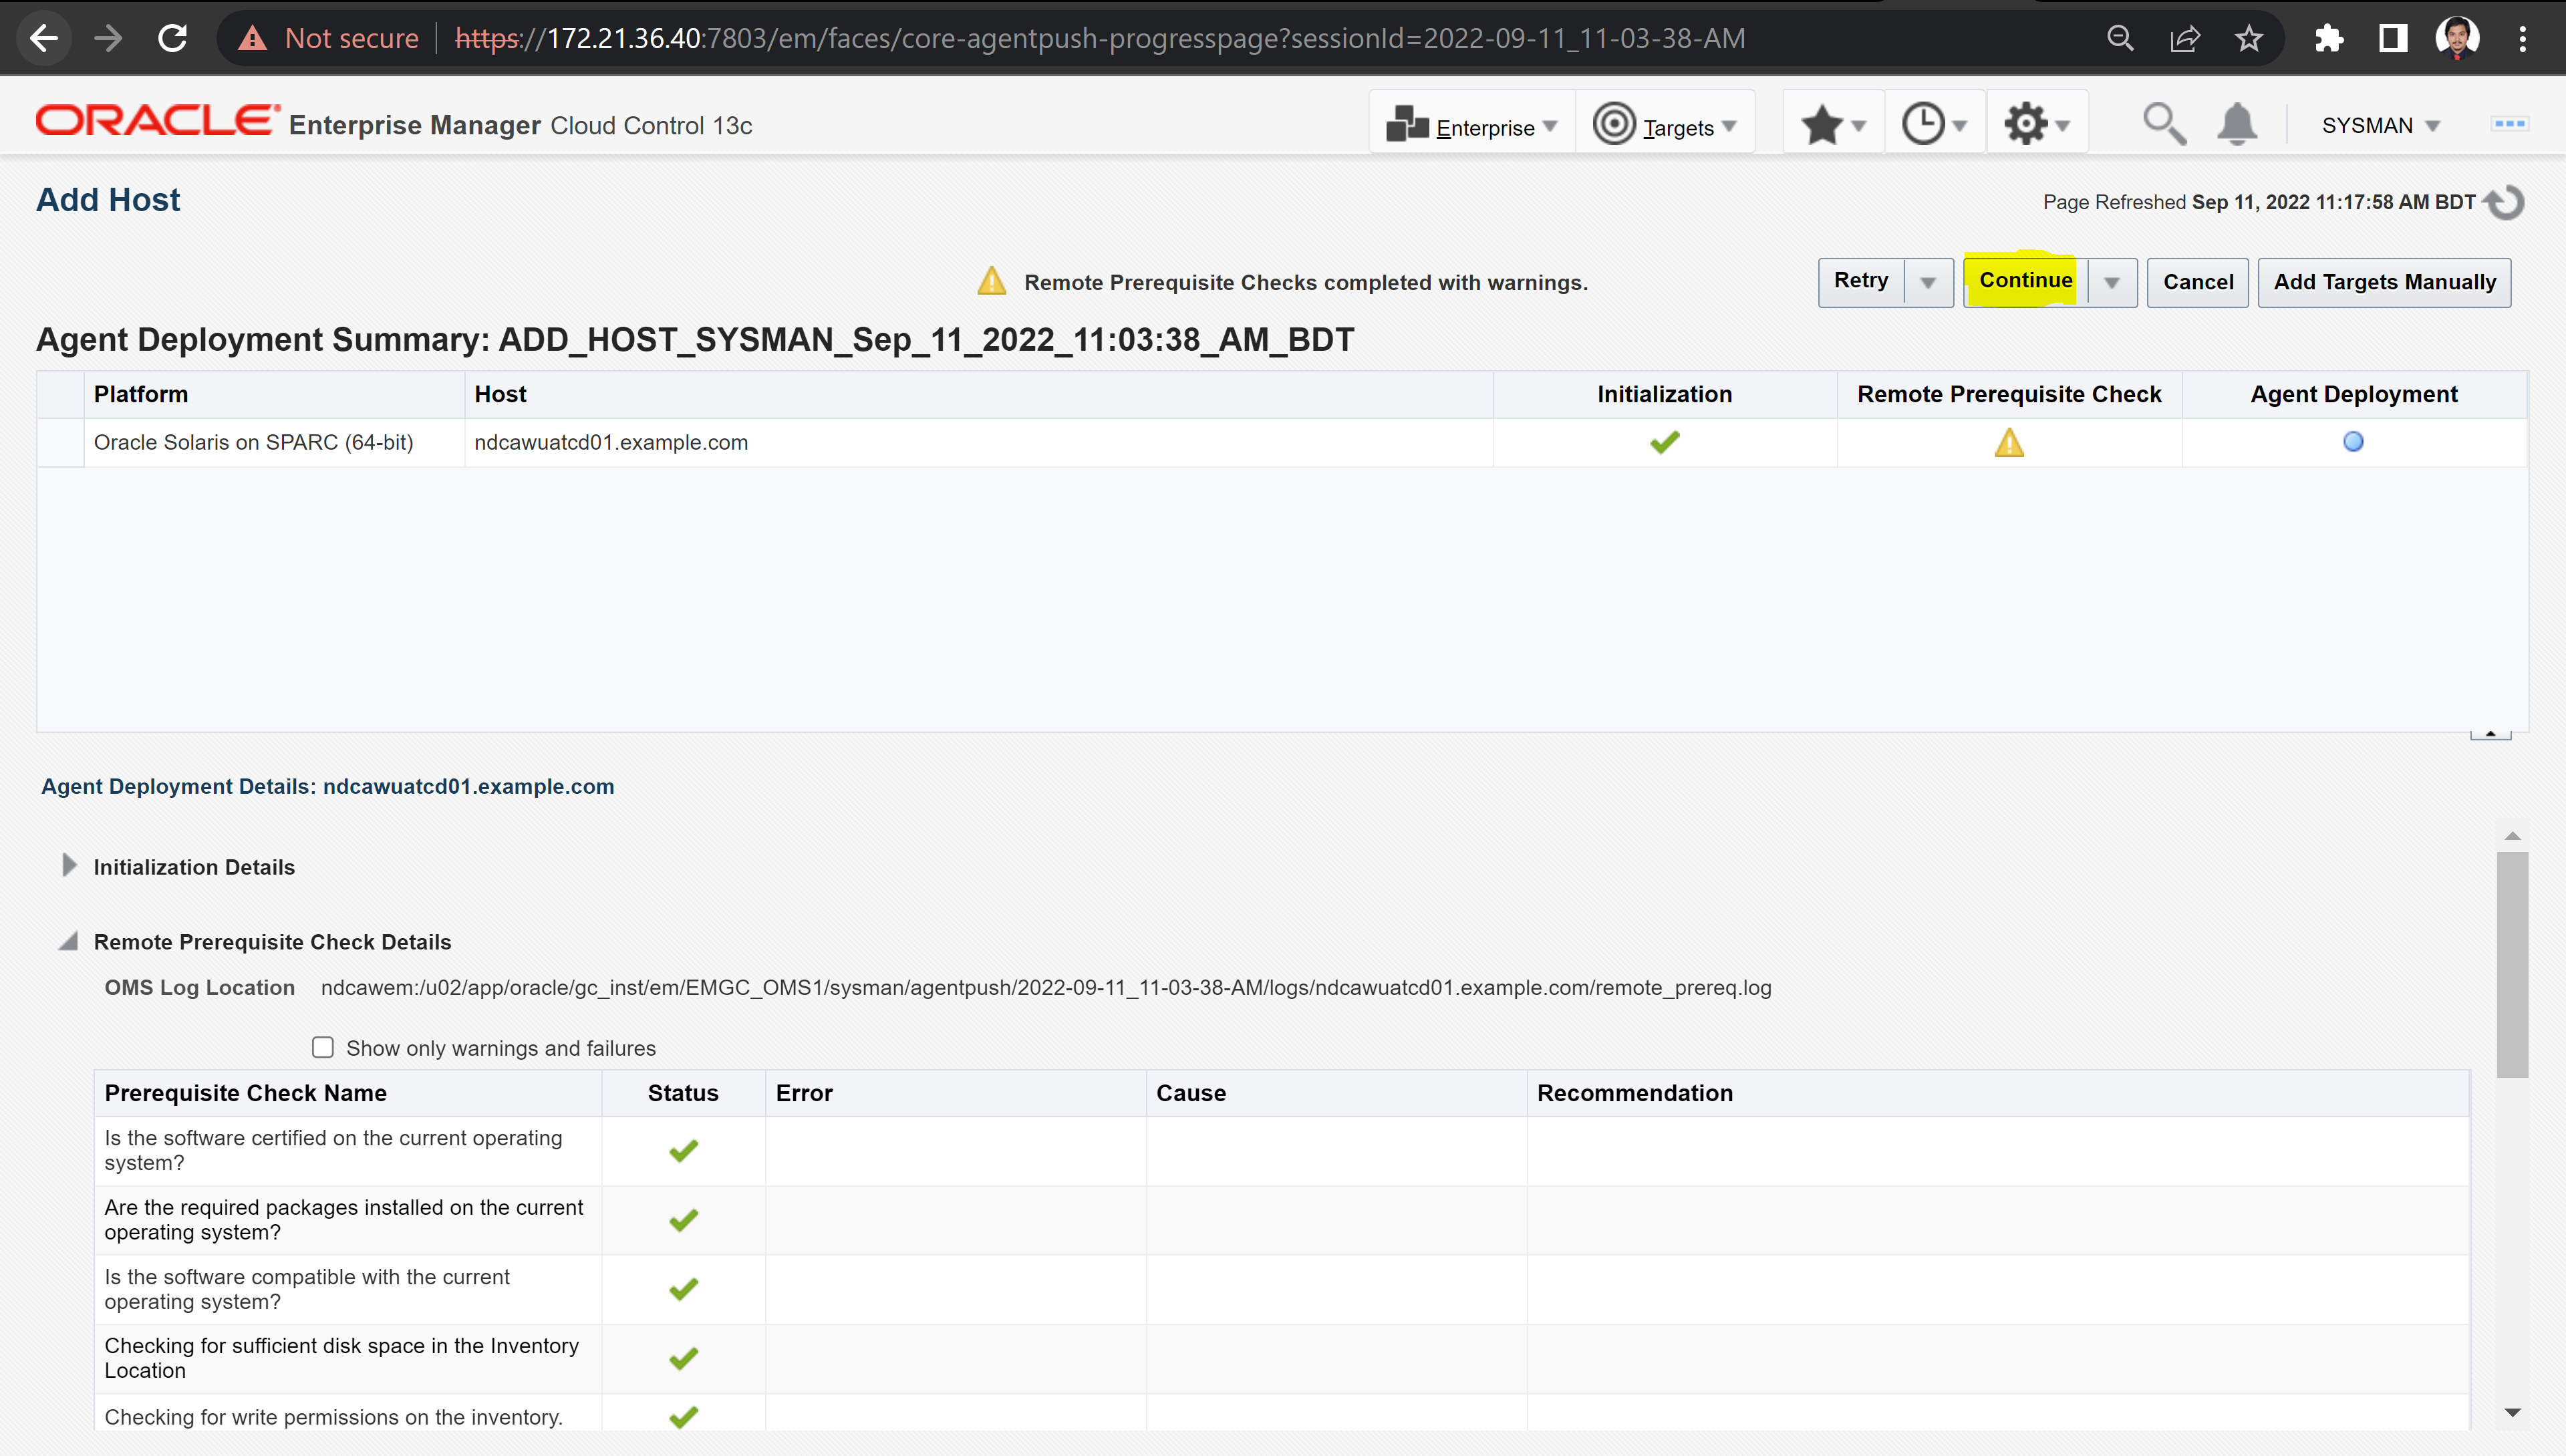Screen dimensions: 2566x1456
Task: Click the Continue button
Action: pyautogui.click(x=2026, y=282)
